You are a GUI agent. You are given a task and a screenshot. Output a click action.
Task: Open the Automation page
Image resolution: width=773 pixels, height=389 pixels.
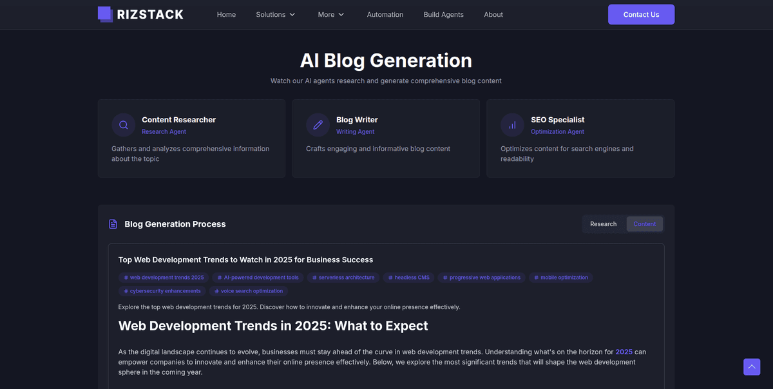(385, 14)
